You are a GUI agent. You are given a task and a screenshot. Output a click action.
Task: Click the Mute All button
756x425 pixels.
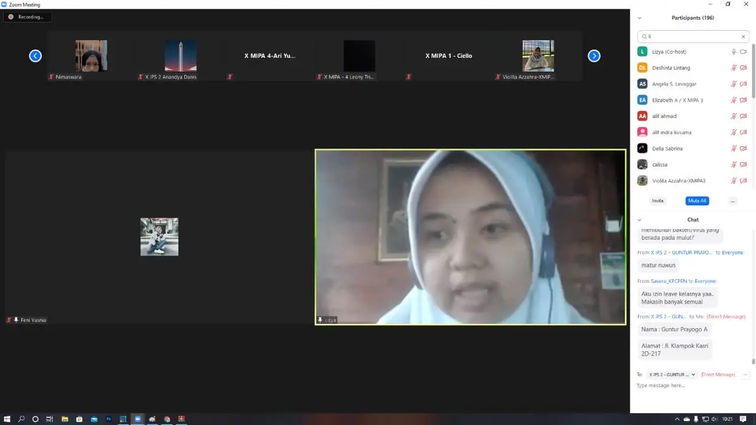(697, 201)
